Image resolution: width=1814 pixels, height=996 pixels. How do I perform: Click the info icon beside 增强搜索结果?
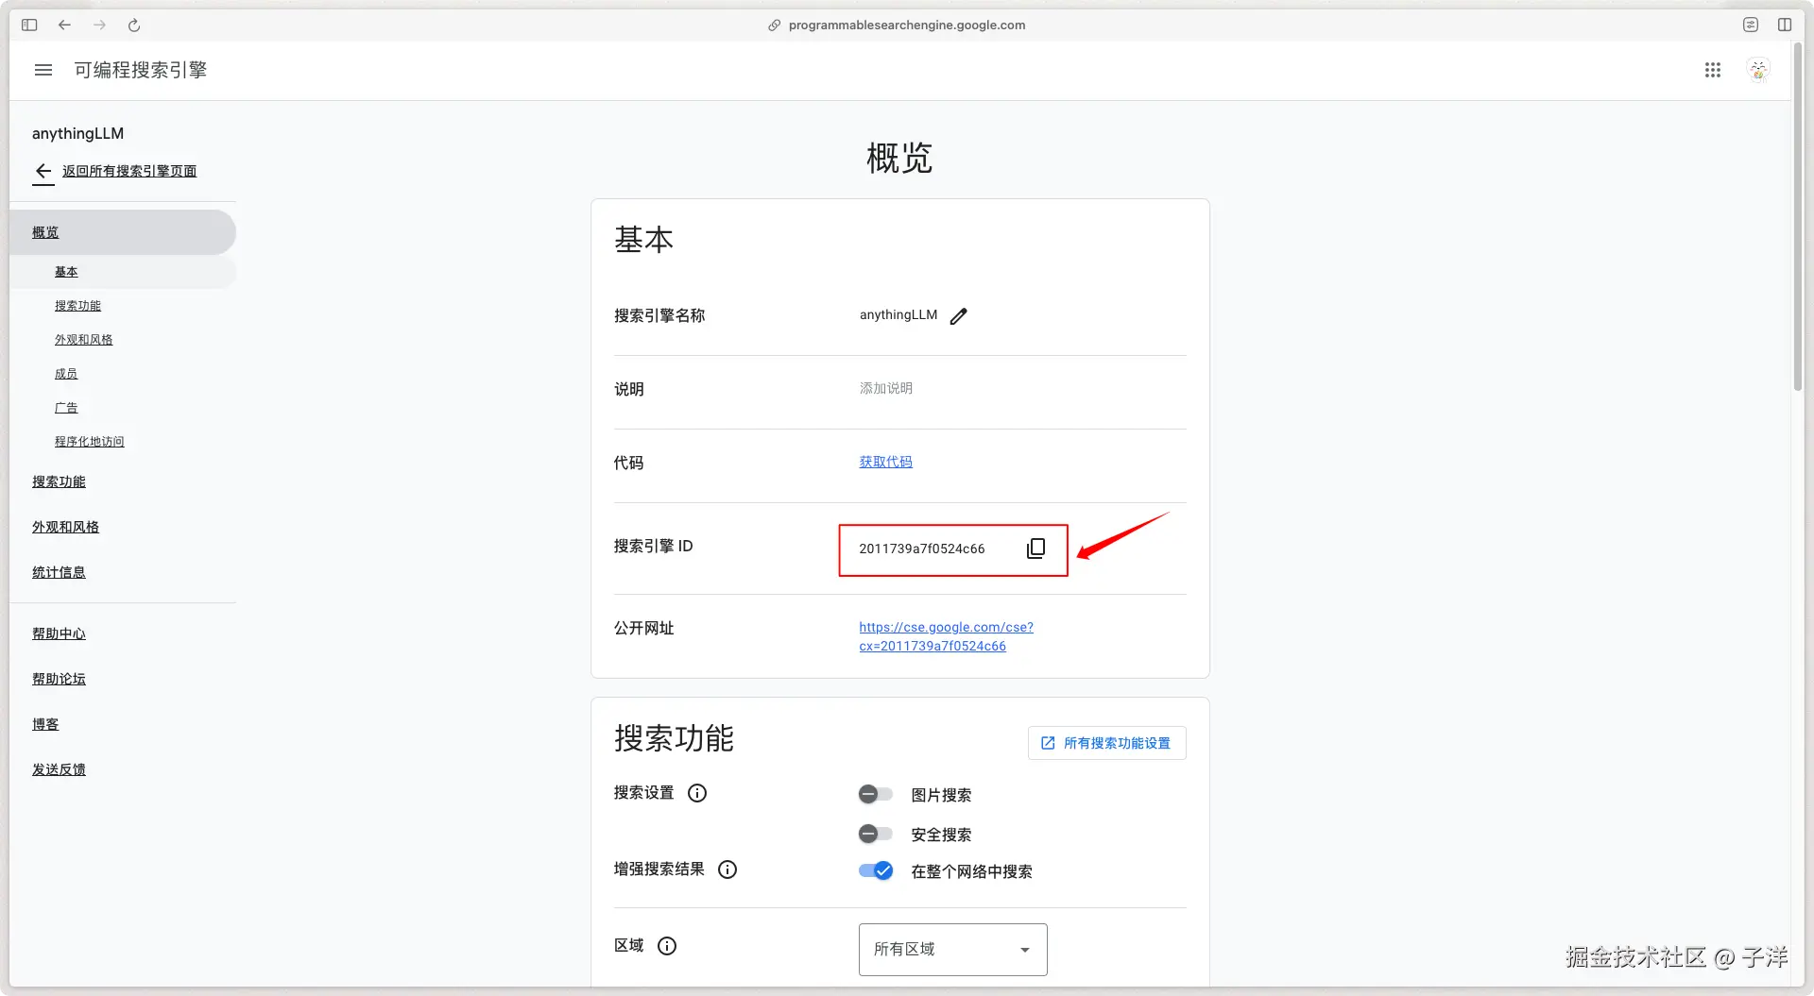point(727,869)
